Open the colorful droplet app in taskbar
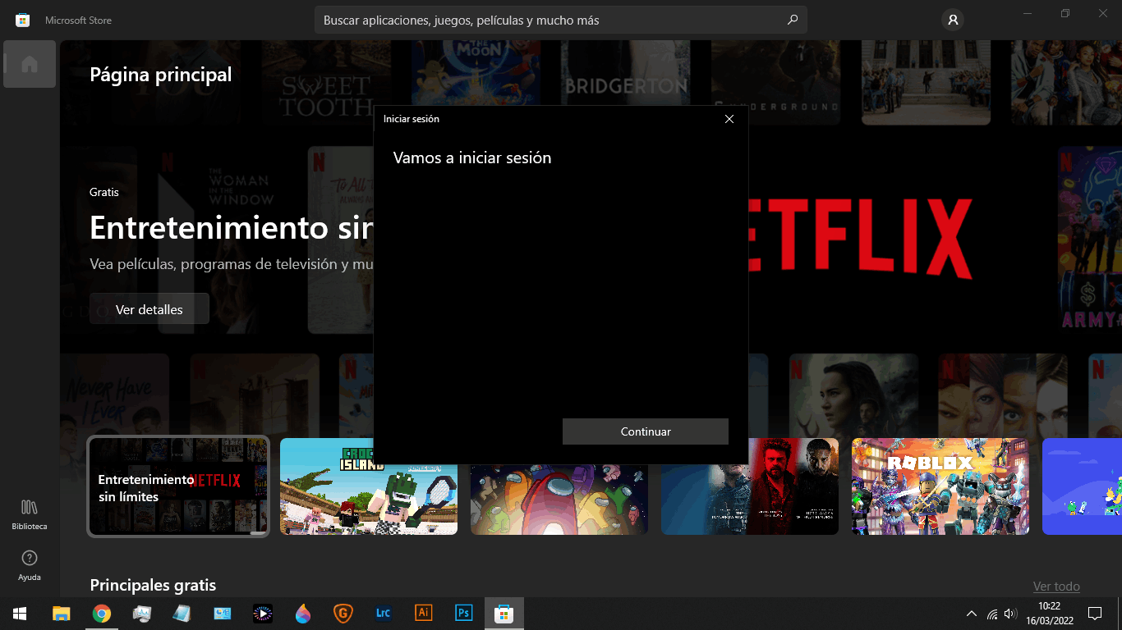The width and height of the screenshot is (1122, 630). (x=303, y=613)
